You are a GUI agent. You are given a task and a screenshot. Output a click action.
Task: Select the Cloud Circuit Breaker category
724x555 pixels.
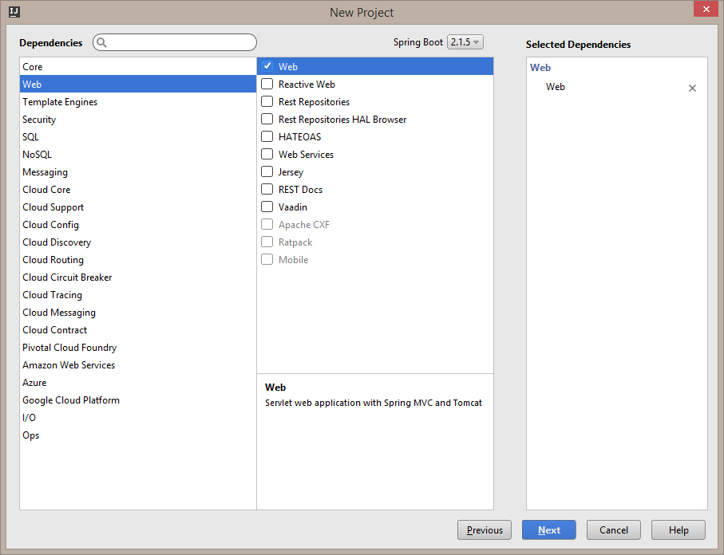[x=138, y=277]
